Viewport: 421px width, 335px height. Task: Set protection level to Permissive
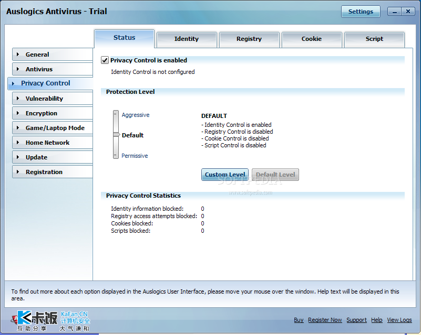point(135,156)
